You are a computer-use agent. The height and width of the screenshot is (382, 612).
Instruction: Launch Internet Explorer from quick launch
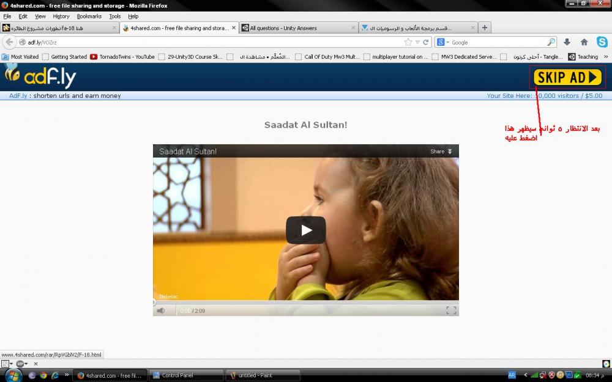point(55,375)
